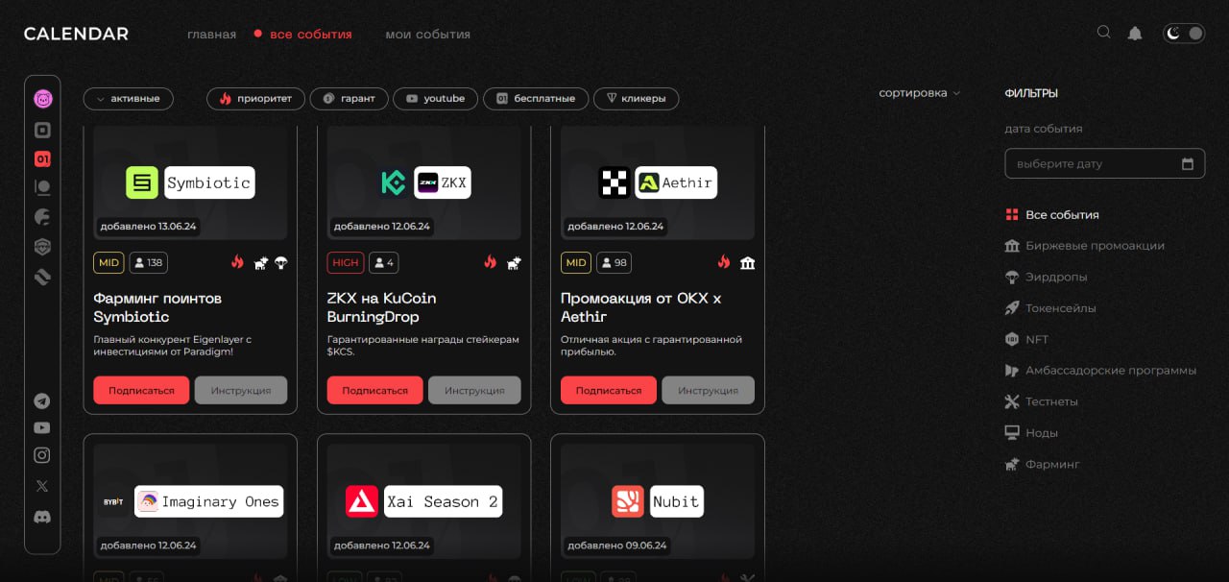Subscribe to ZKX на KuCoin event
The height and width of the screenshot is (582, 1229).
pyautogui.click(x=375, y=390)
